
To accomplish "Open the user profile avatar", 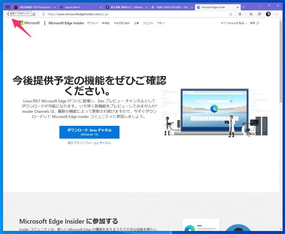I will coord(268,14).
